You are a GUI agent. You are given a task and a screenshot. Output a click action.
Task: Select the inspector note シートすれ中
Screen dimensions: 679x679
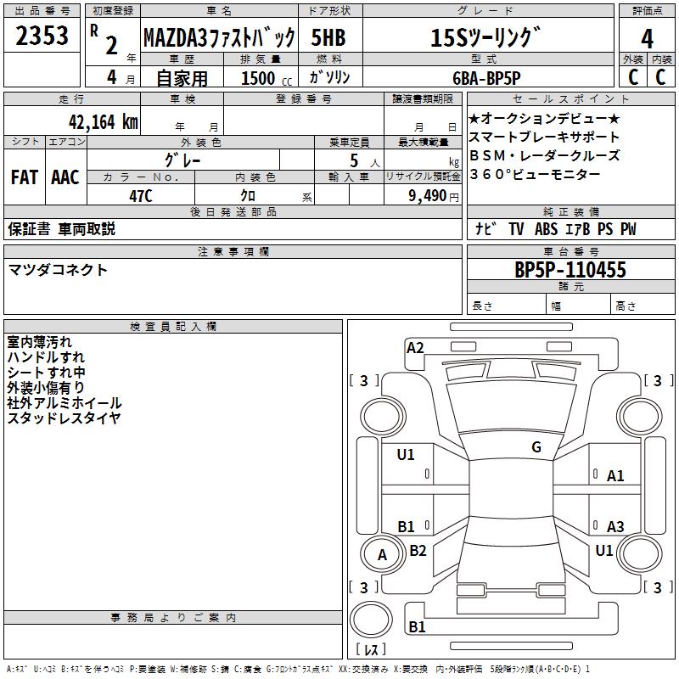[x=47, y=373]
